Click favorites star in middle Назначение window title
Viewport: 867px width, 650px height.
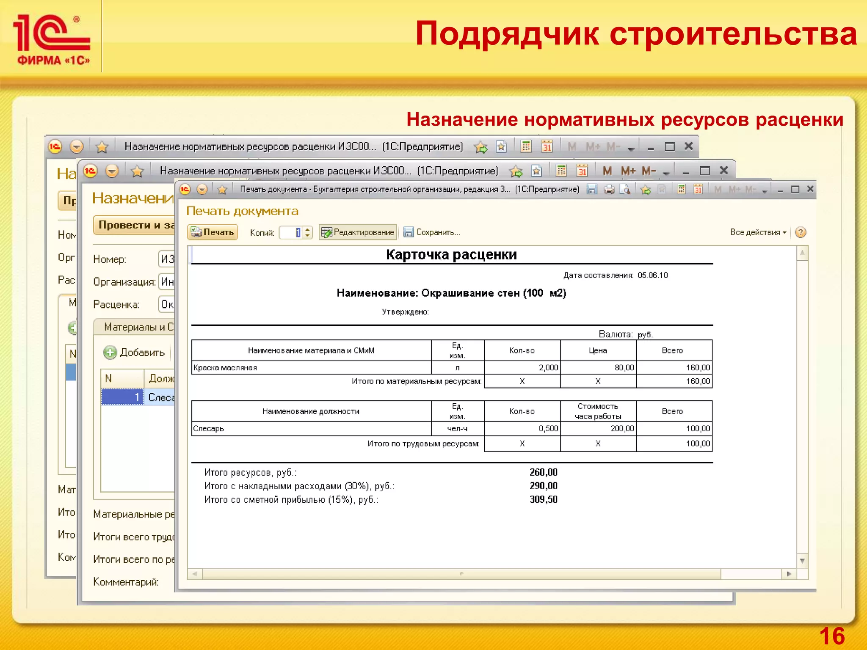[x=137, y=171]
